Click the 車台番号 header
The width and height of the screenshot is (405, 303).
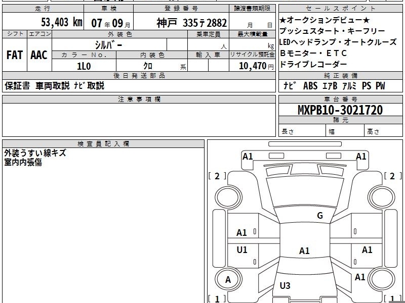point(340,99)
